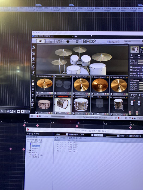Select the signature track item in project tree

click(36, 148)
